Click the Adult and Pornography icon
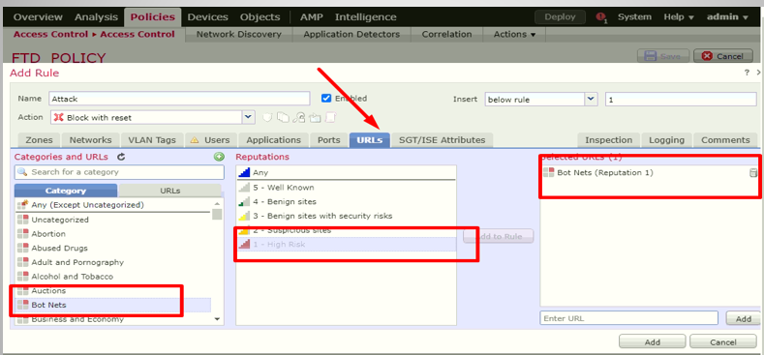 [23, 262]
